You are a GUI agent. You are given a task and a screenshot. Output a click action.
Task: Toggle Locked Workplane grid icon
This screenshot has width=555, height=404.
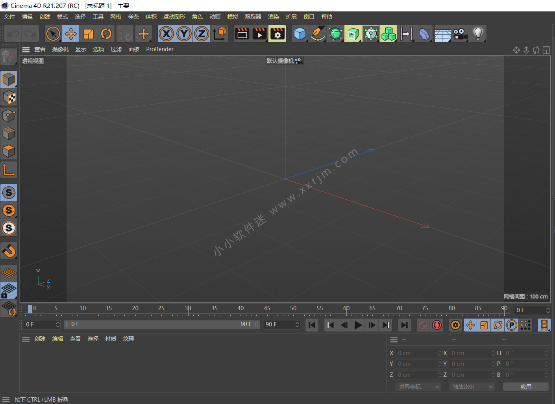pos(9,291)
